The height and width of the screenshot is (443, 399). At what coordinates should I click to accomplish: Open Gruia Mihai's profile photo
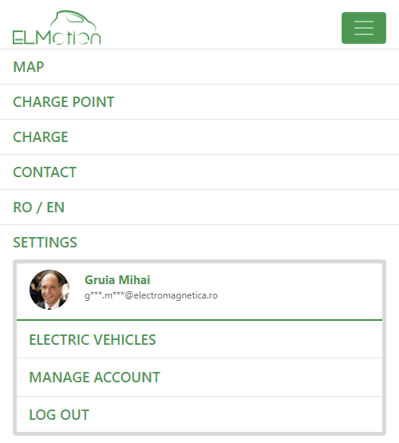coord(49,290)
